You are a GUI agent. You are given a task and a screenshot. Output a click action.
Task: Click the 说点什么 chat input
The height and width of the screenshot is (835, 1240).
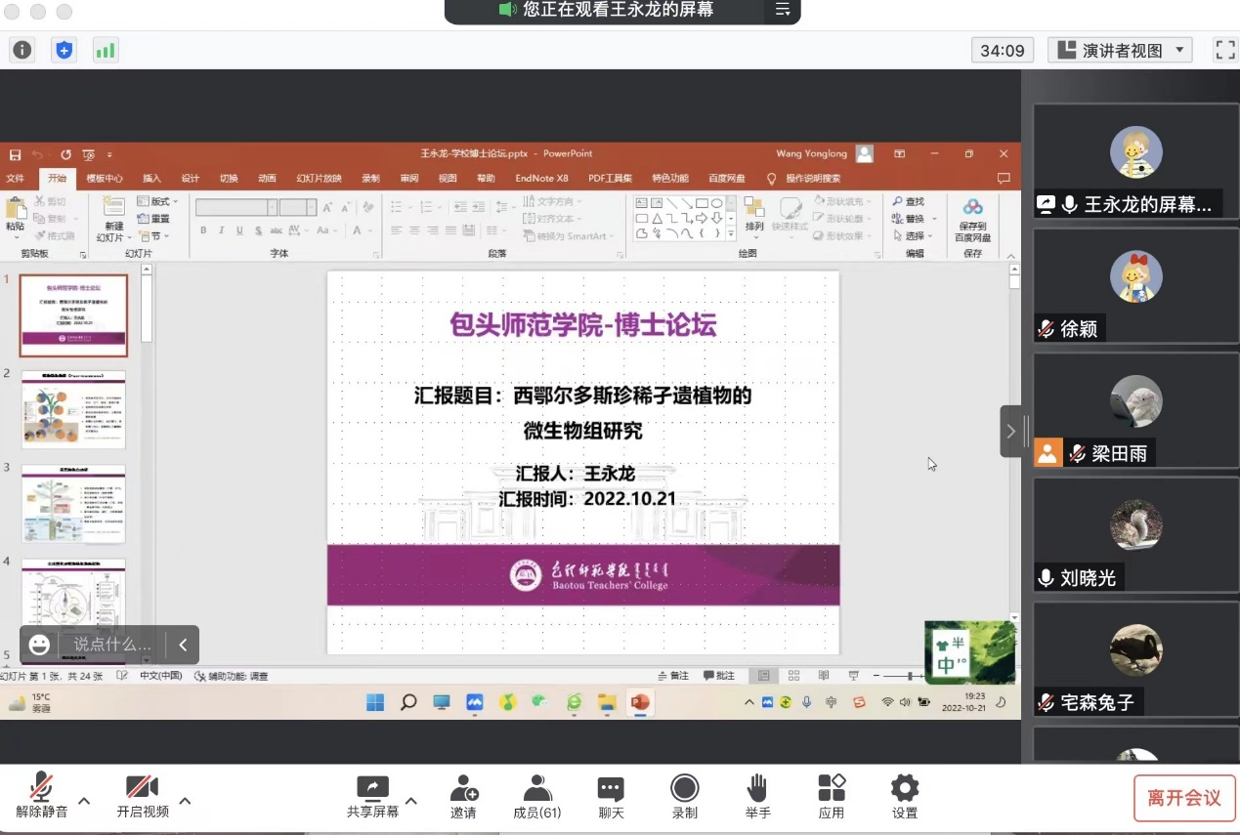tap(112, 645)
